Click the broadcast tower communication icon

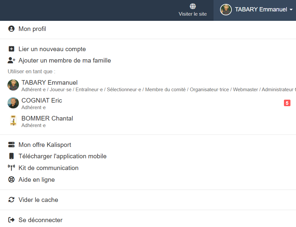pyautogui.click(x=11, y=168)
